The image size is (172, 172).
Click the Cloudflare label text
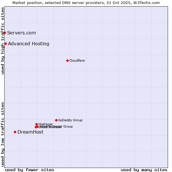pyautogui.click(x=77, y=60)
